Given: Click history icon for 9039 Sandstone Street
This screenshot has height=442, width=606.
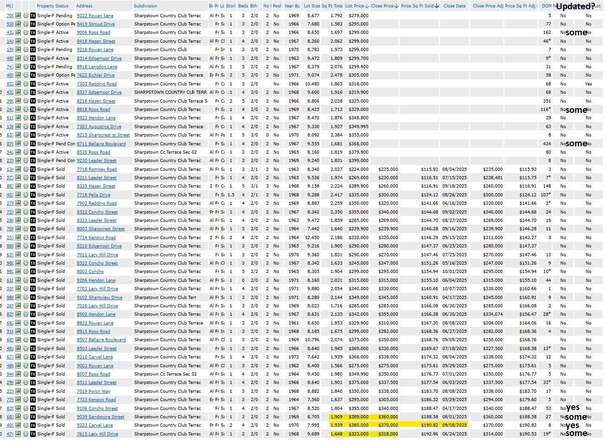Looking at the screenshot, I should pos(26,417).
